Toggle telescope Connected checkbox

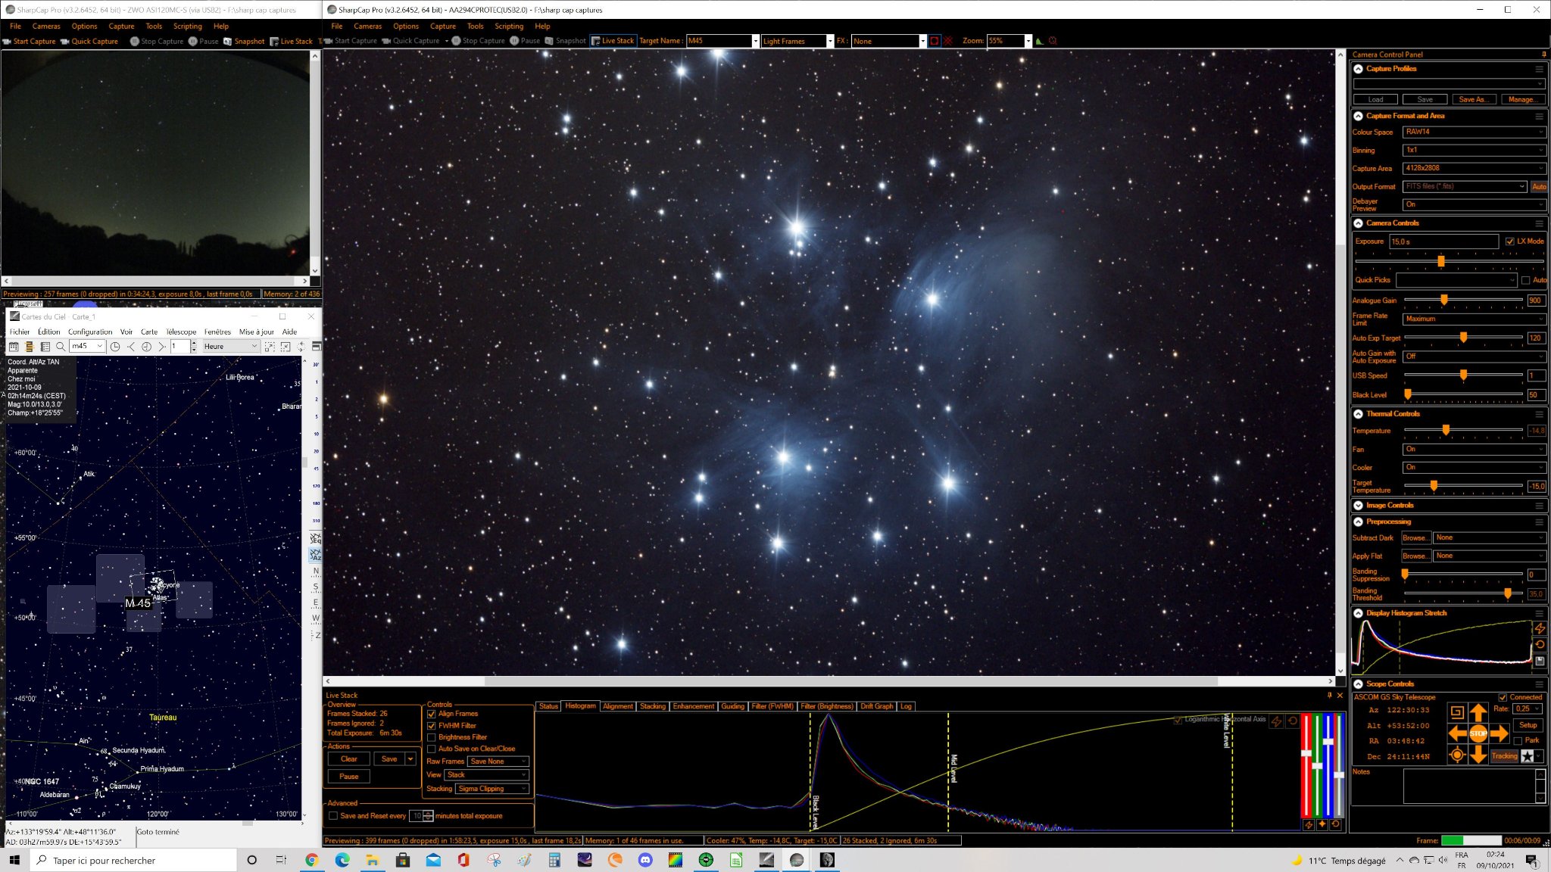click(x=1503, y=697)
